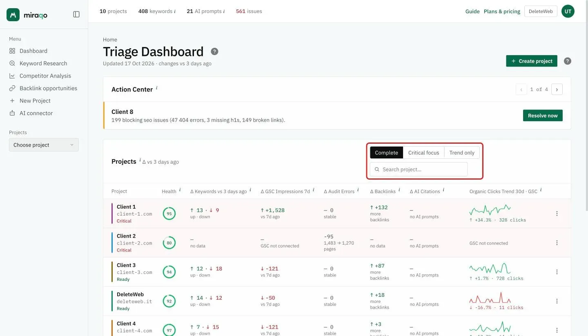588x336 pixels.
Task: Click the Client 1 health score ring
Action: click(x=169, y=214)
